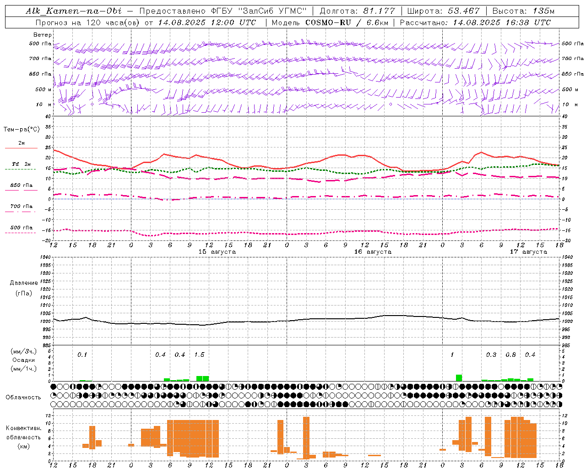Select the 0.3 precipitation amount
The image size is (586, 469).
tap(491, 354)
